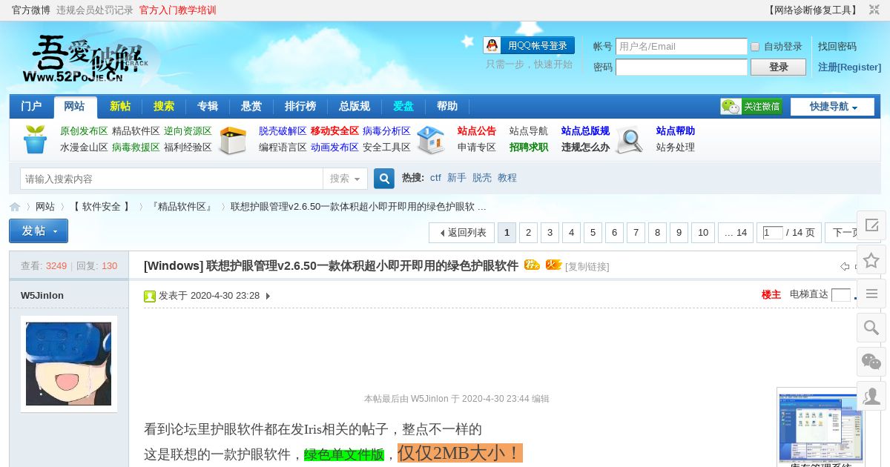Click 找回密码 link
Screen dimensions: 890x467
pyautogui.click(x=837, y=46)
